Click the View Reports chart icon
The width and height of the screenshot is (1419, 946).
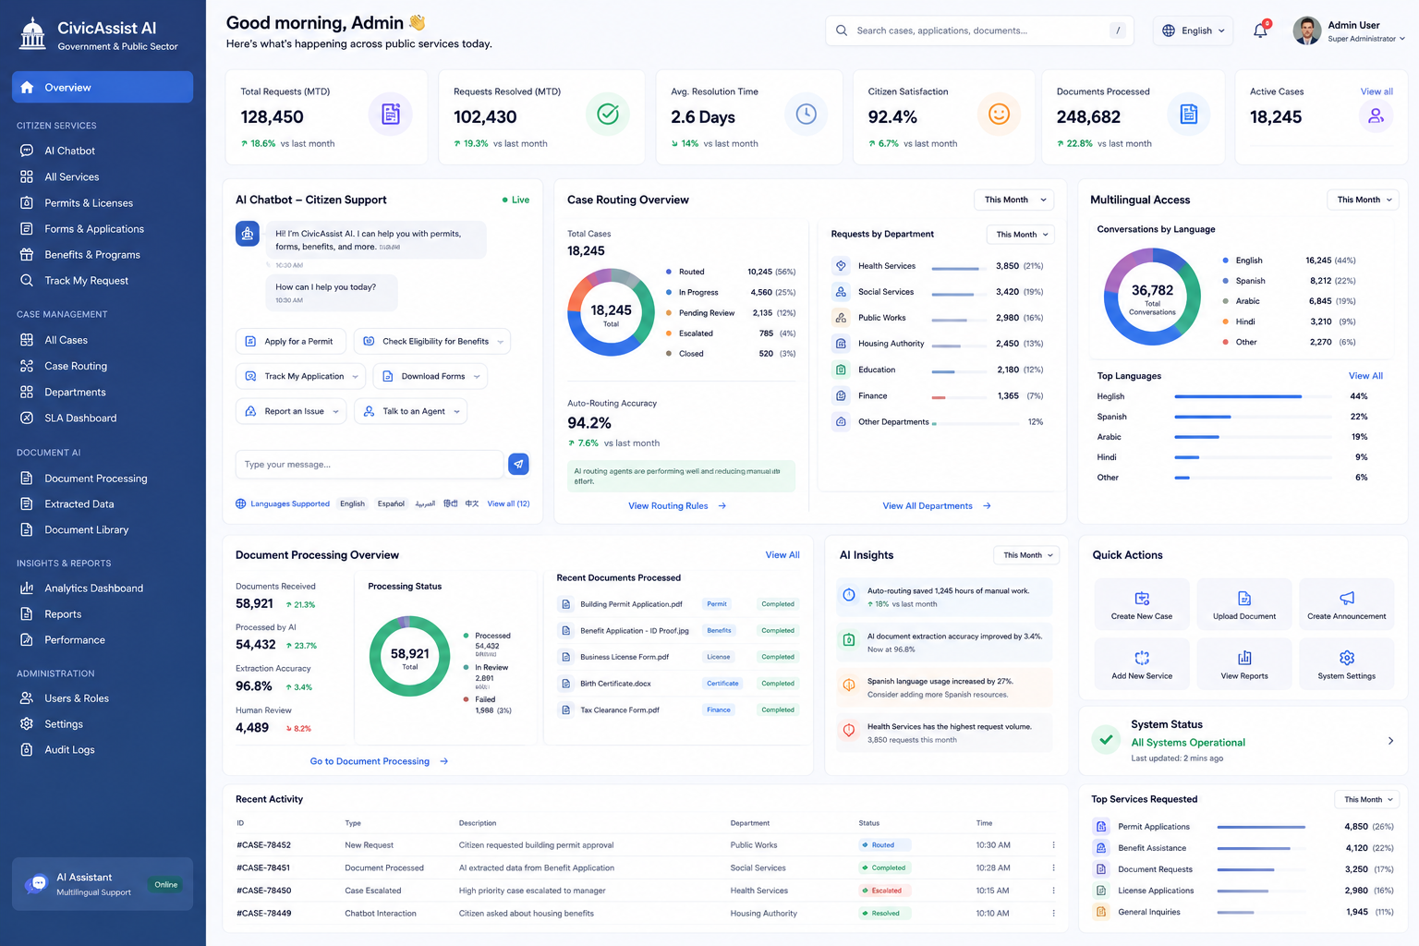pyautogui.click(x=1244, y=658)
